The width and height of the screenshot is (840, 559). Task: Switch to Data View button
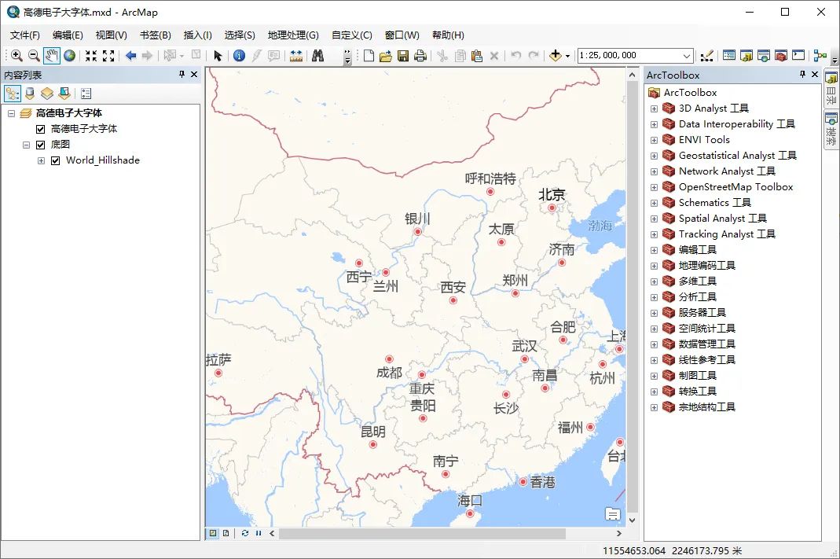tap(213, 533)
